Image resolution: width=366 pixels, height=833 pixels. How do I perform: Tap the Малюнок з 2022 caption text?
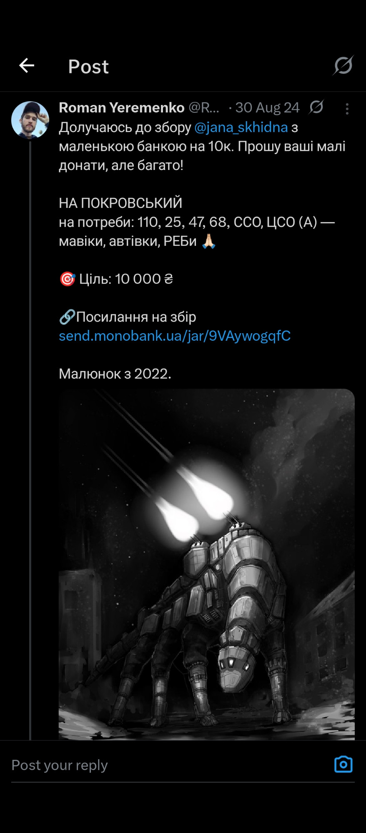point(115,374)
